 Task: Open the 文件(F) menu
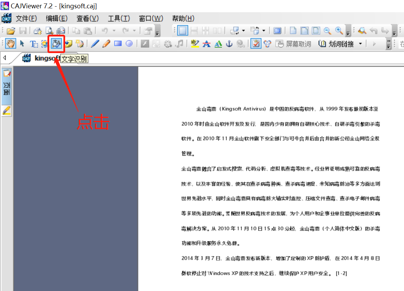click(26, 19)
